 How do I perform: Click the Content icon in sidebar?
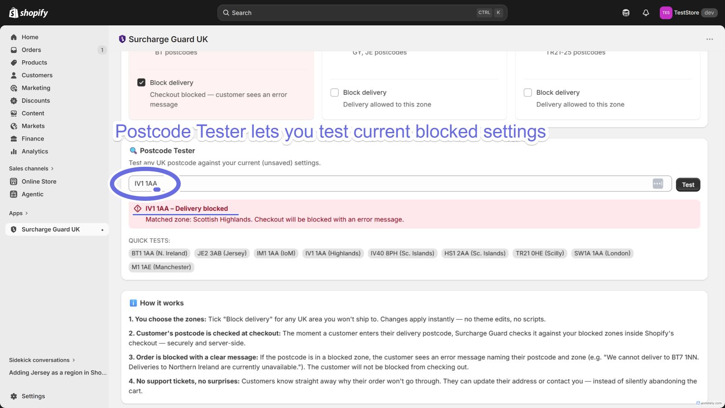click(14, 113)
